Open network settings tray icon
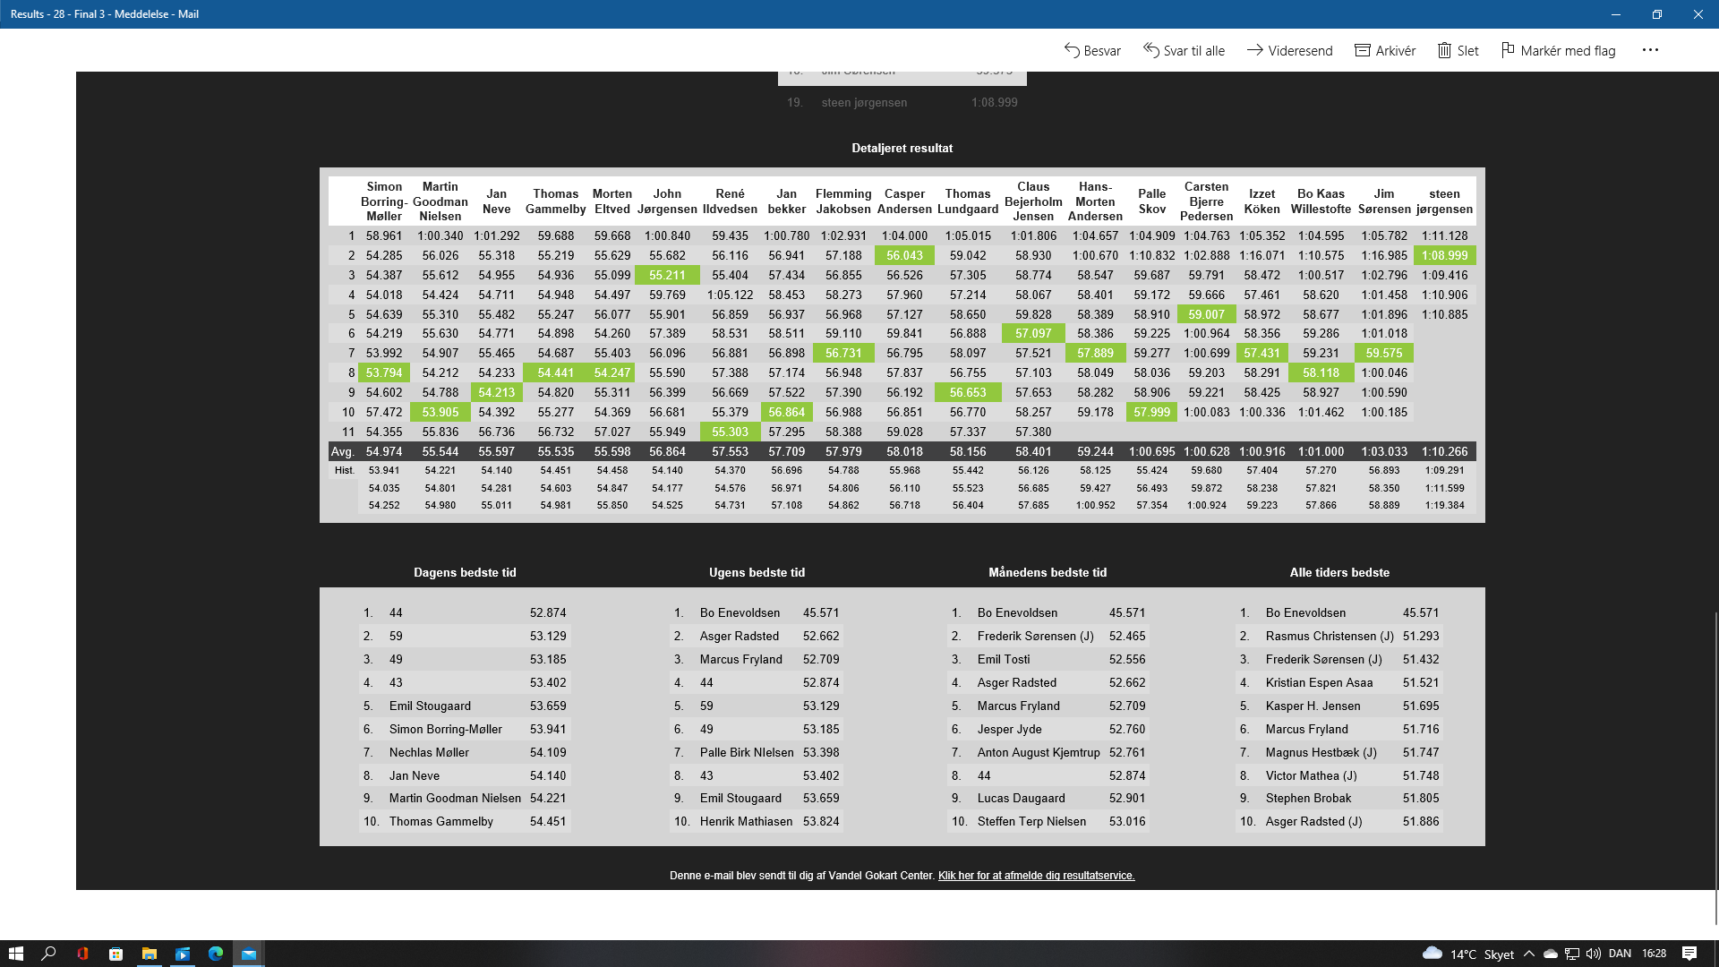Viewport: 1719px width, 967px height. pos(1572,954)
